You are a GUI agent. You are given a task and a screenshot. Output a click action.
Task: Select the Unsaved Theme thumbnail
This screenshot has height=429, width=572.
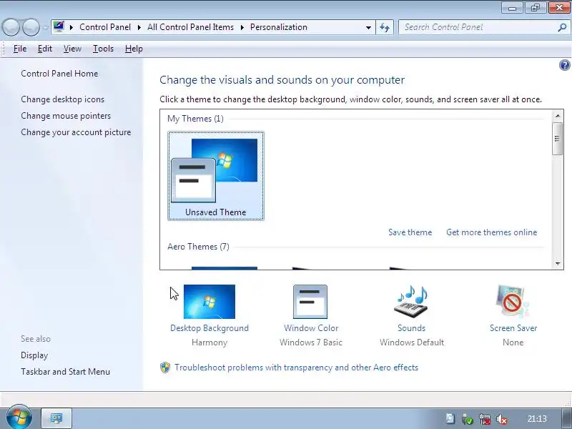click(216, 176)
